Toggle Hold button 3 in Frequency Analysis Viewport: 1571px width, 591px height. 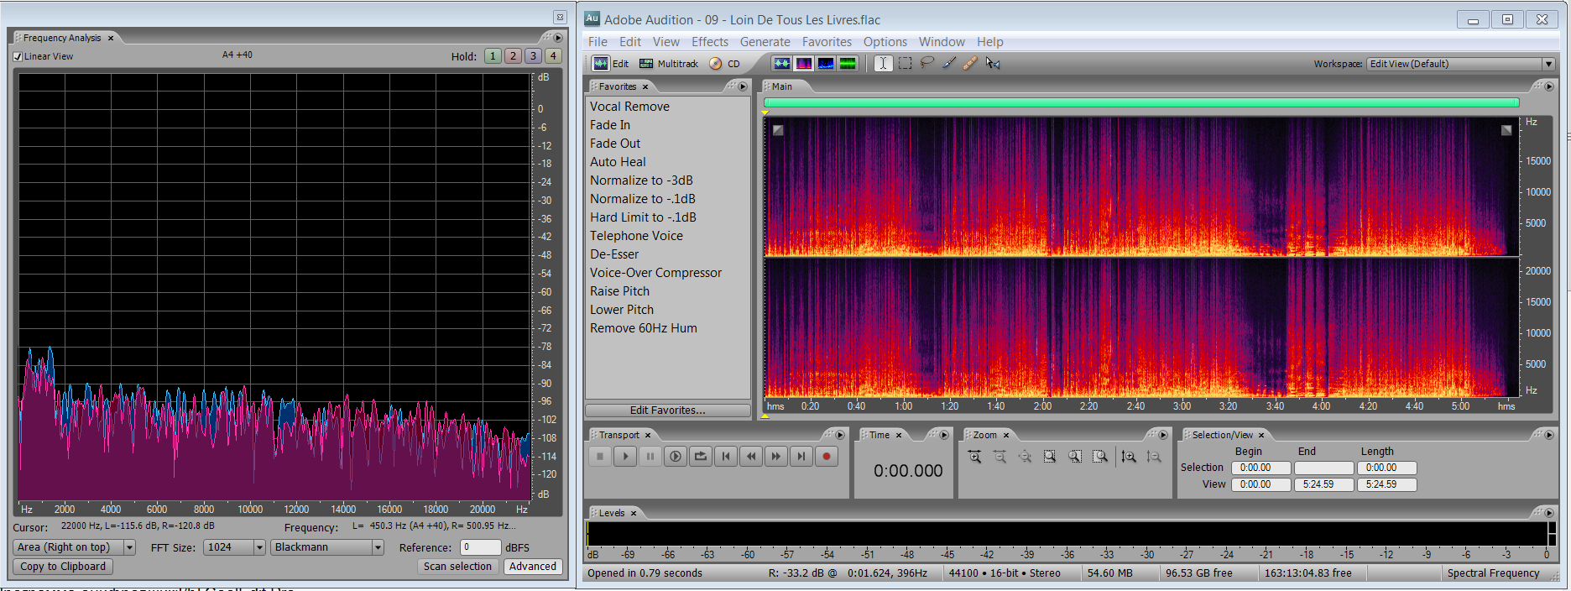[533, 56]
